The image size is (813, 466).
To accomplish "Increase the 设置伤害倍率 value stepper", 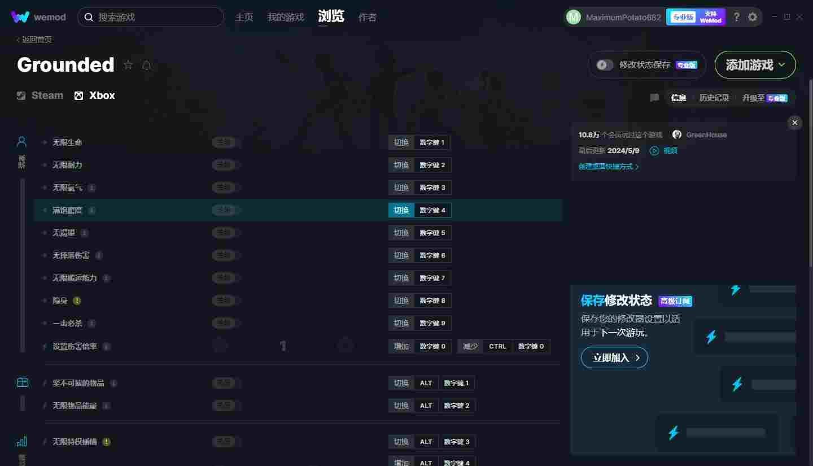I will [346, 346].
